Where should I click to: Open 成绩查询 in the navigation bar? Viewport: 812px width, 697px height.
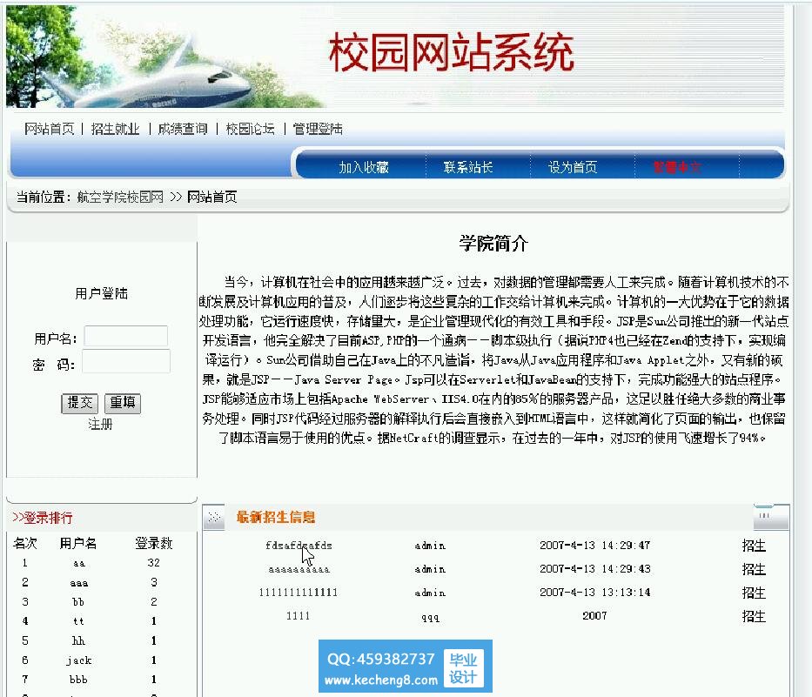click(183, 129)
